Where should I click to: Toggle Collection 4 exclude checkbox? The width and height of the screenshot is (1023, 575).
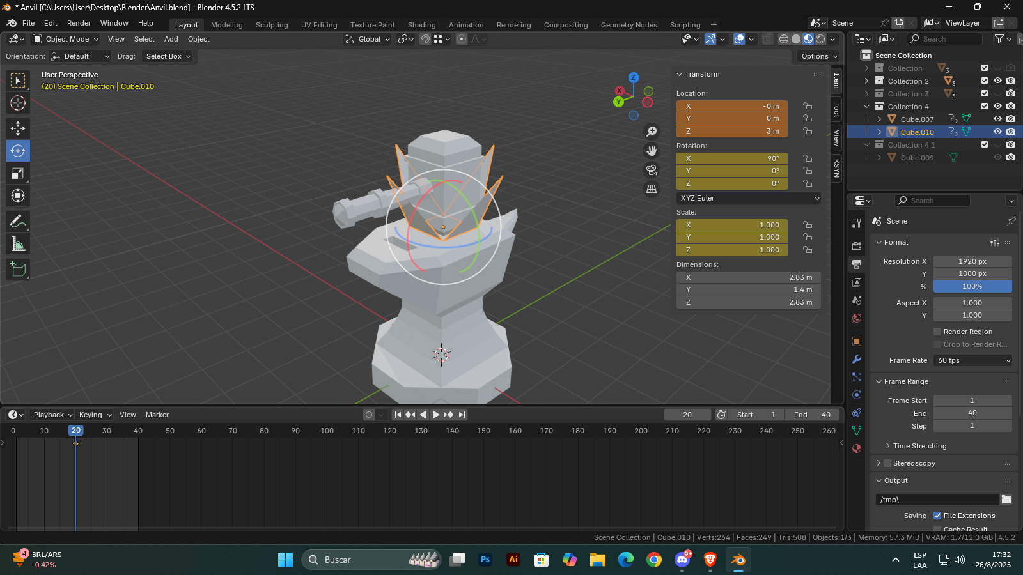pyautogui.click(x=985, y=106)
